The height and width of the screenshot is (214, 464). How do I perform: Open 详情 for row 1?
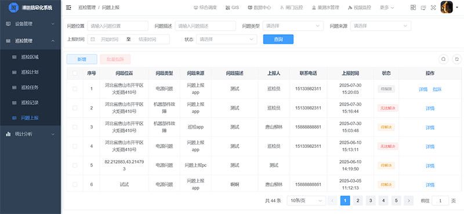(423, 89)
